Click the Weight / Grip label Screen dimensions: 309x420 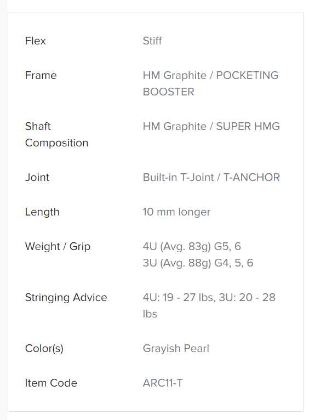click(58, 247)
